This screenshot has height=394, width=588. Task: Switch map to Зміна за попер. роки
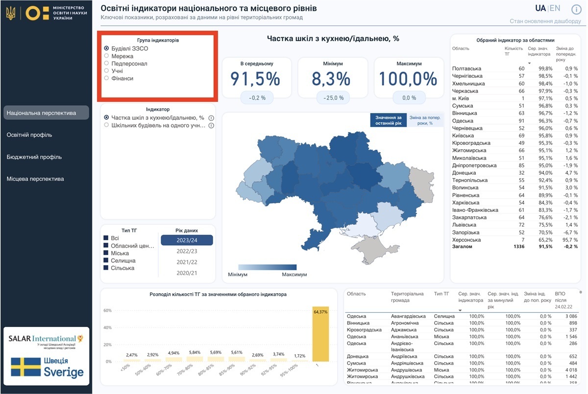coord(424,120)
